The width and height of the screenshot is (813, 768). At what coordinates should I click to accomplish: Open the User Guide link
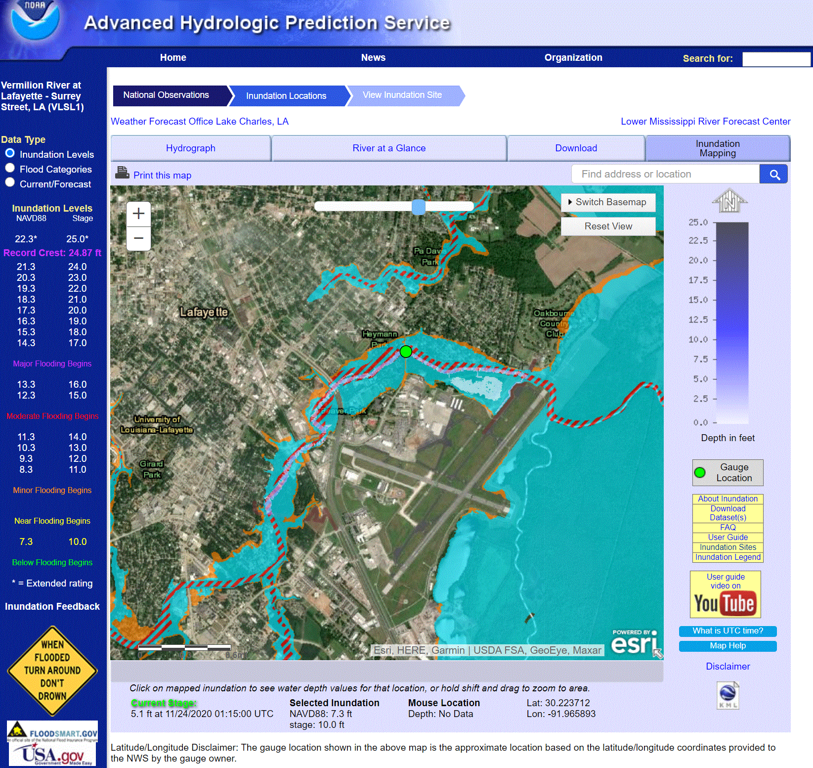click(727, 537)
